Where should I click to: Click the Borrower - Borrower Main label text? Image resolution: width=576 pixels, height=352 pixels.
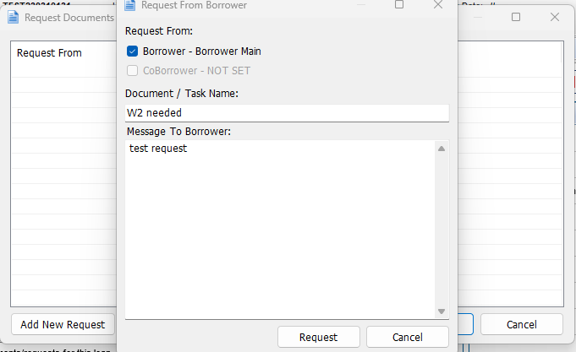pos(201,51)
